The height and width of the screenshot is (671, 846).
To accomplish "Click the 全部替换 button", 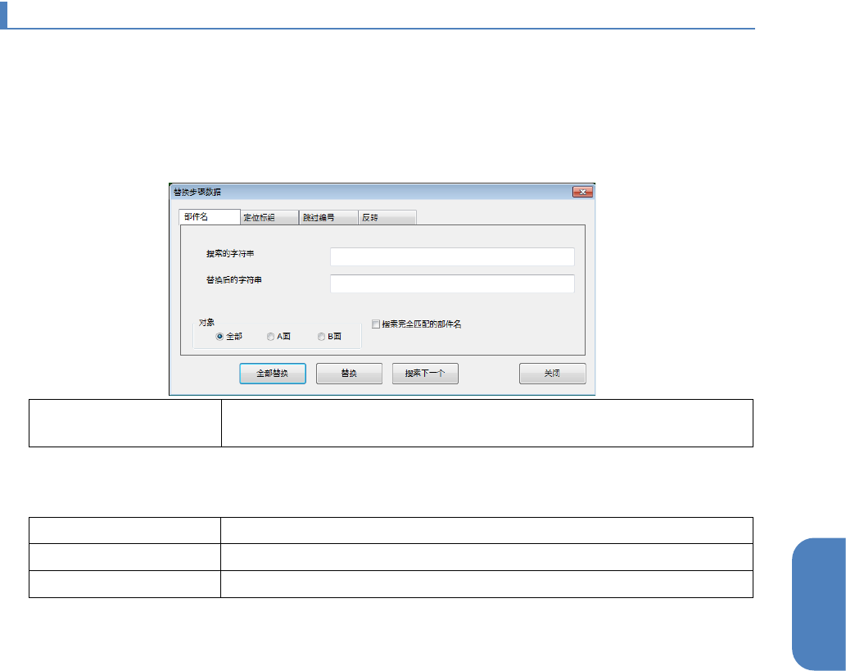I will point(273,374).
